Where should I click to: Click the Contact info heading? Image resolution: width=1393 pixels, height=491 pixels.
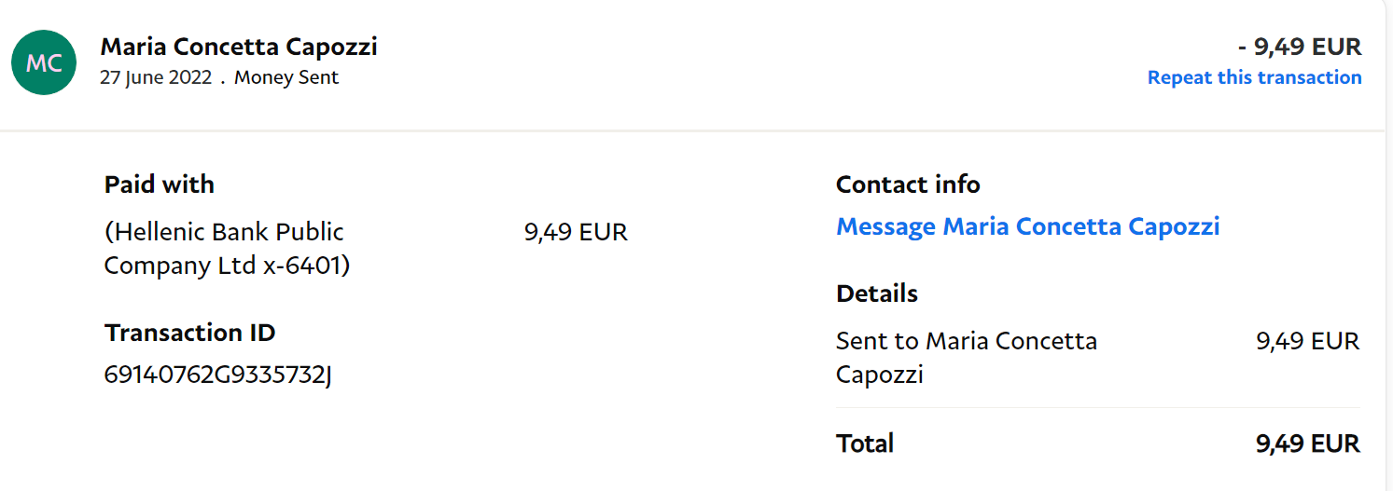(908, 184)
